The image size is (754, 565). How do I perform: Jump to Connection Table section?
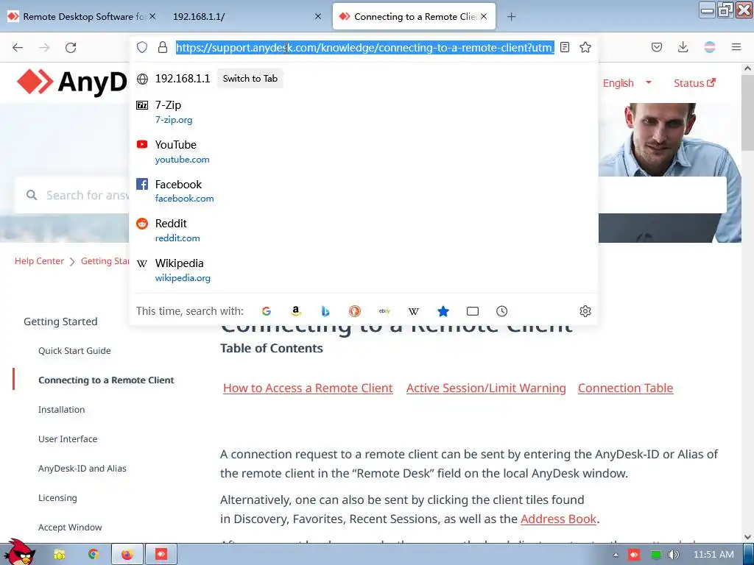pos(626,388)
